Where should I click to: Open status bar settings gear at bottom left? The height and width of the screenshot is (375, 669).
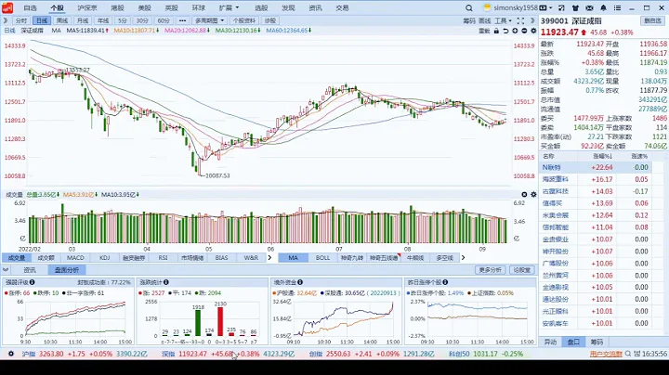coord(11,354)
